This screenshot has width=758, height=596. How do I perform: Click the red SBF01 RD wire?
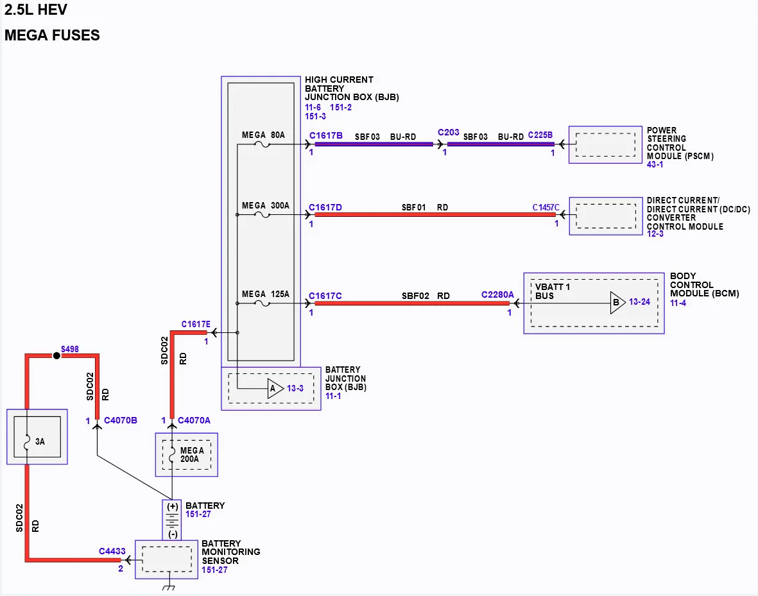(x=435, y=215)
